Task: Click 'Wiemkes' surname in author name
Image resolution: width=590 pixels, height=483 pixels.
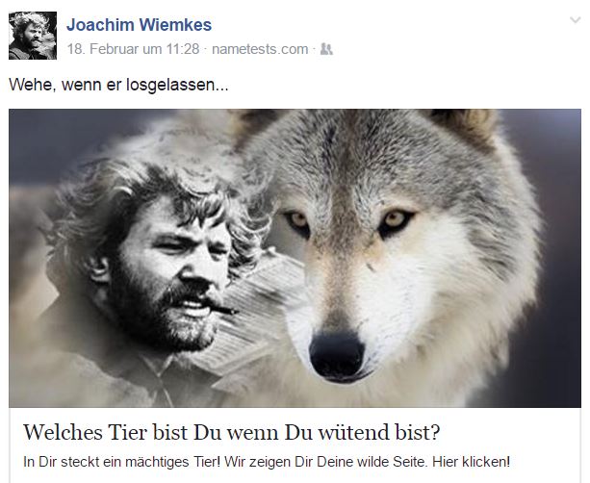Action: (x=175, y=25)
